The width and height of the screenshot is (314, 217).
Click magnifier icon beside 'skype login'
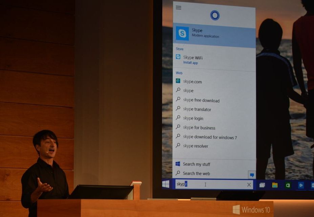[178, 118]
